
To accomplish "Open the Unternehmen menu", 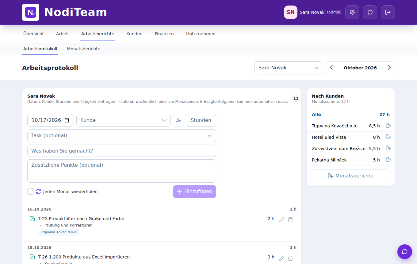I will pyautogui.click(x=201, y=34).
